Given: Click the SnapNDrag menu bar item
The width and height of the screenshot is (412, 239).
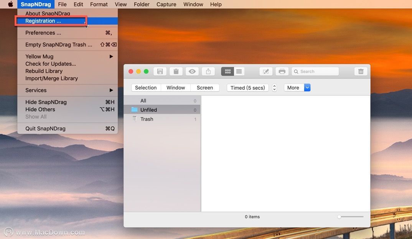Looking at the screenshot, I should click(x=36, y=4).
